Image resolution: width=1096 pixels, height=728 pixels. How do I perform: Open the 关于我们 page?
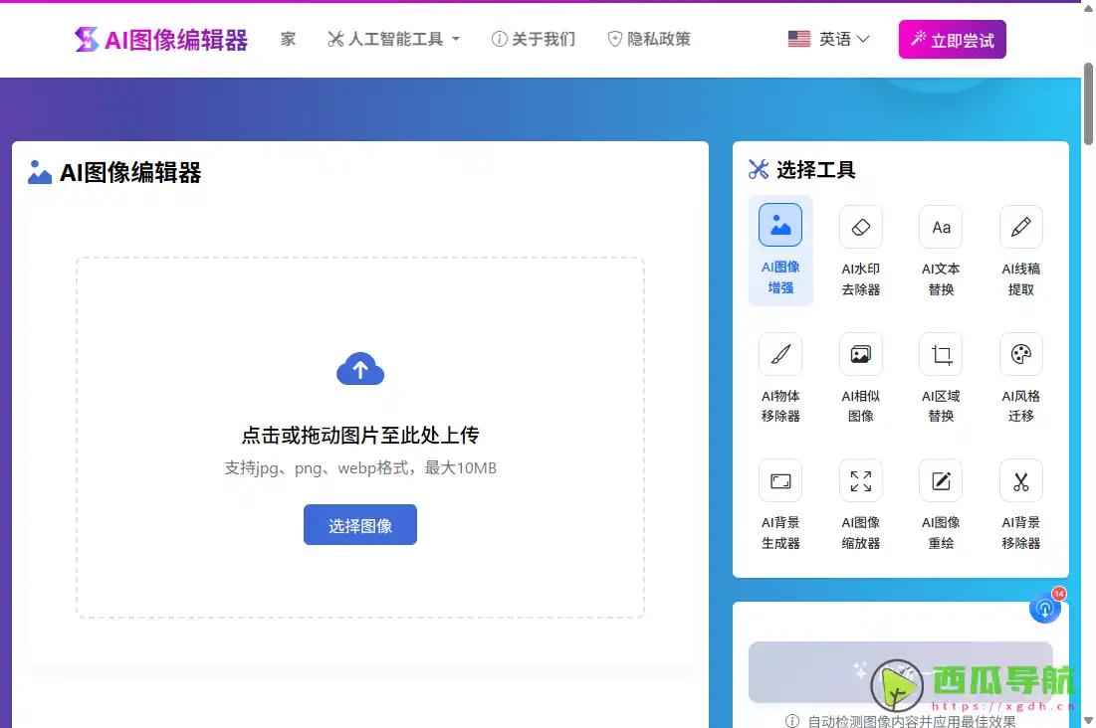point(534,39)
